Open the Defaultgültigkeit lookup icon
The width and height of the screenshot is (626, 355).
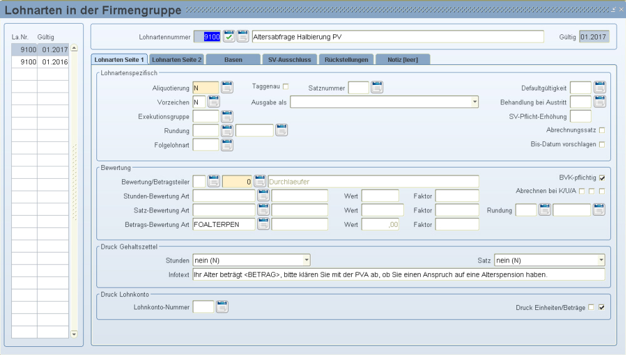[x=600, y=87]
